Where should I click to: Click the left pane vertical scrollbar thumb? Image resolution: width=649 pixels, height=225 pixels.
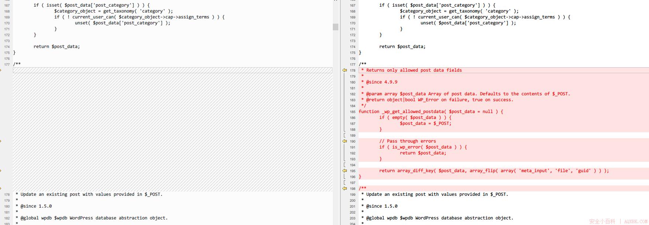(335, 27)
